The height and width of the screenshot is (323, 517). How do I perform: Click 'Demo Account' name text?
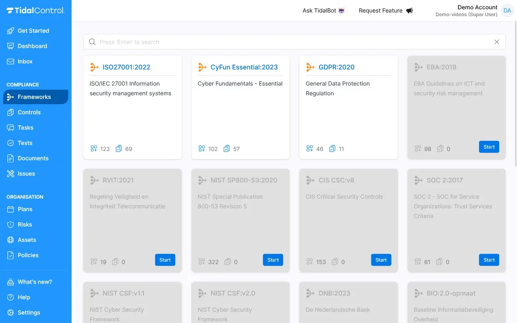tap(477, 7)
